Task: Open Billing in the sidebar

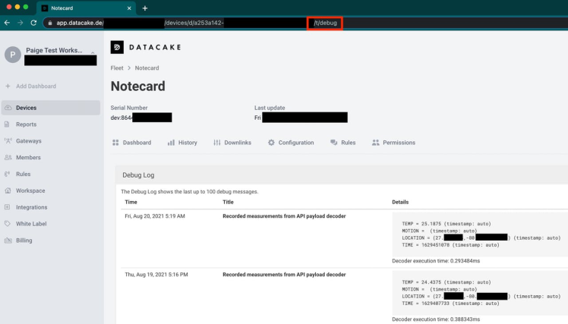Action: pos(24,241)
